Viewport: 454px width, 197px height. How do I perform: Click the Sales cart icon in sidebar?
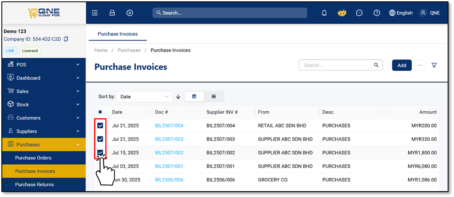coord(11,91)
